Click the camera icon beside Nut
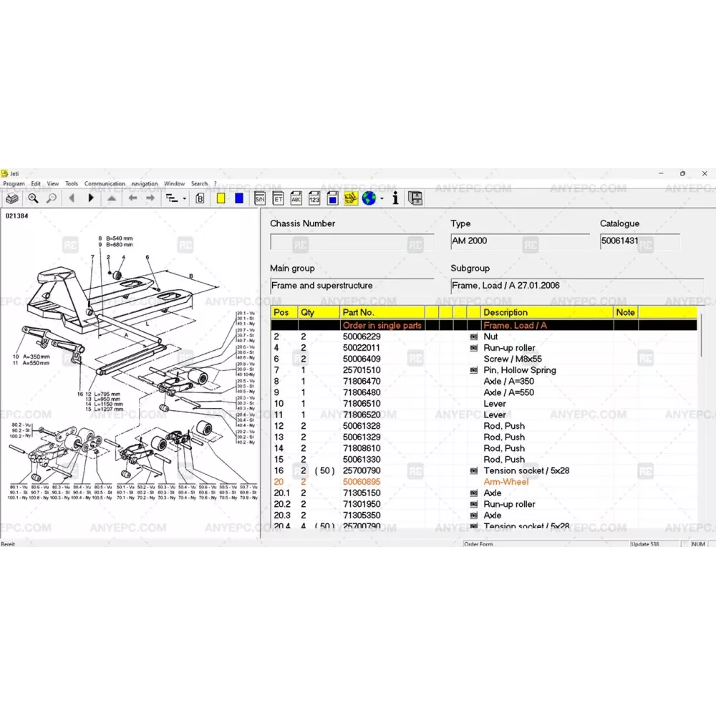The image size is (716, 716). [x=473, y=337]
